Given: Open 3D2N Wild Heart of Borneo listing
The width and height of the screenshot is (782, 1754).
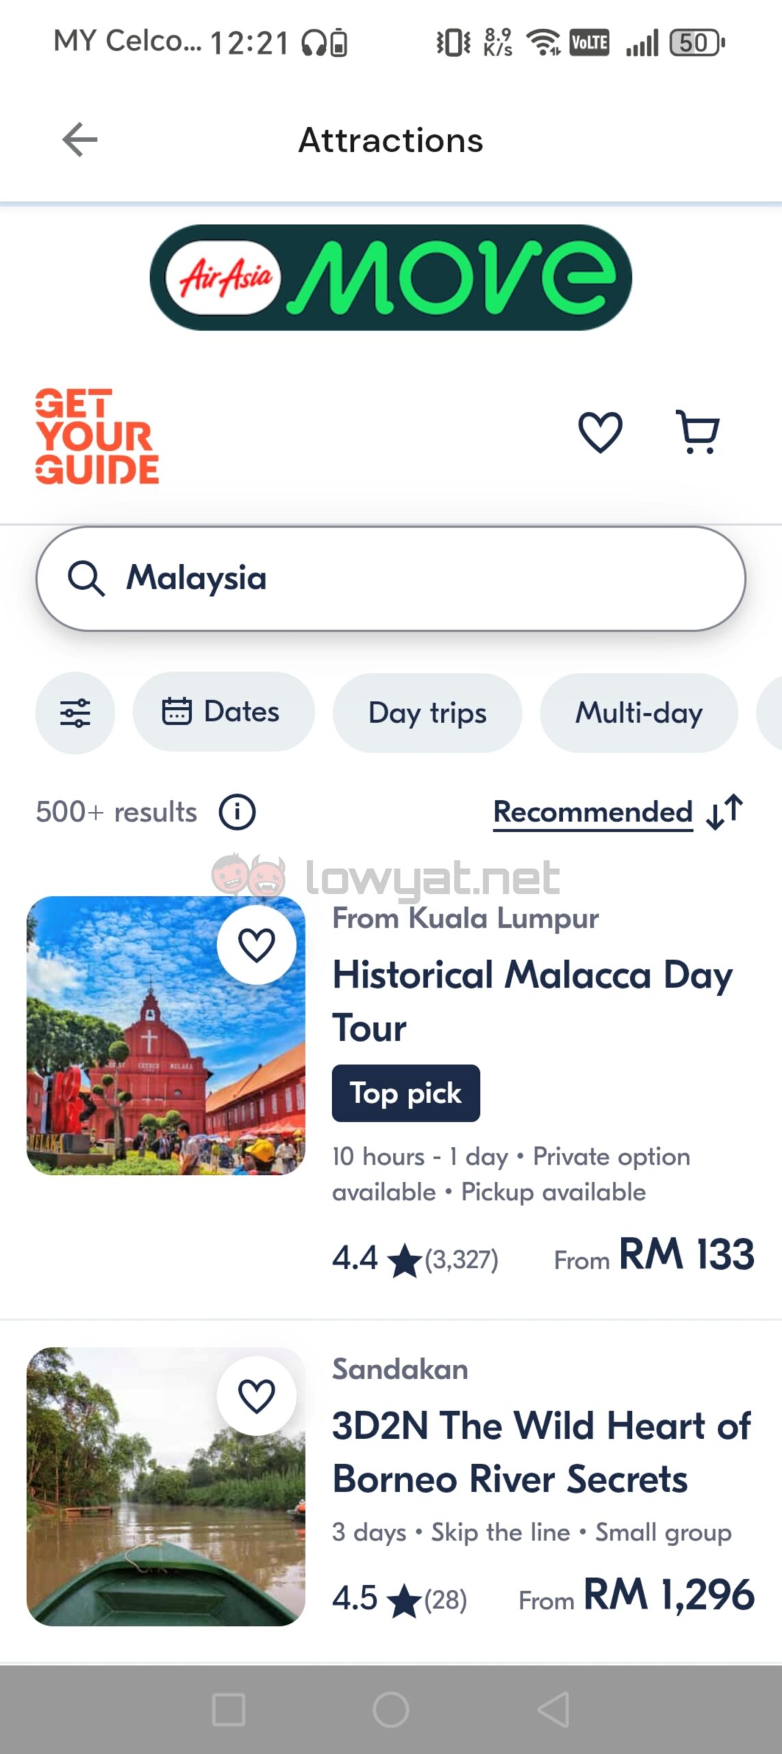Looking at the screenshot, I should [x=541, y=1451].
